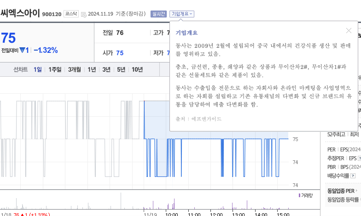The width and height of the screenshot is (361, 216).
Task: Click the help icon next to 추정PER EPS
Action: coord(359,158)
